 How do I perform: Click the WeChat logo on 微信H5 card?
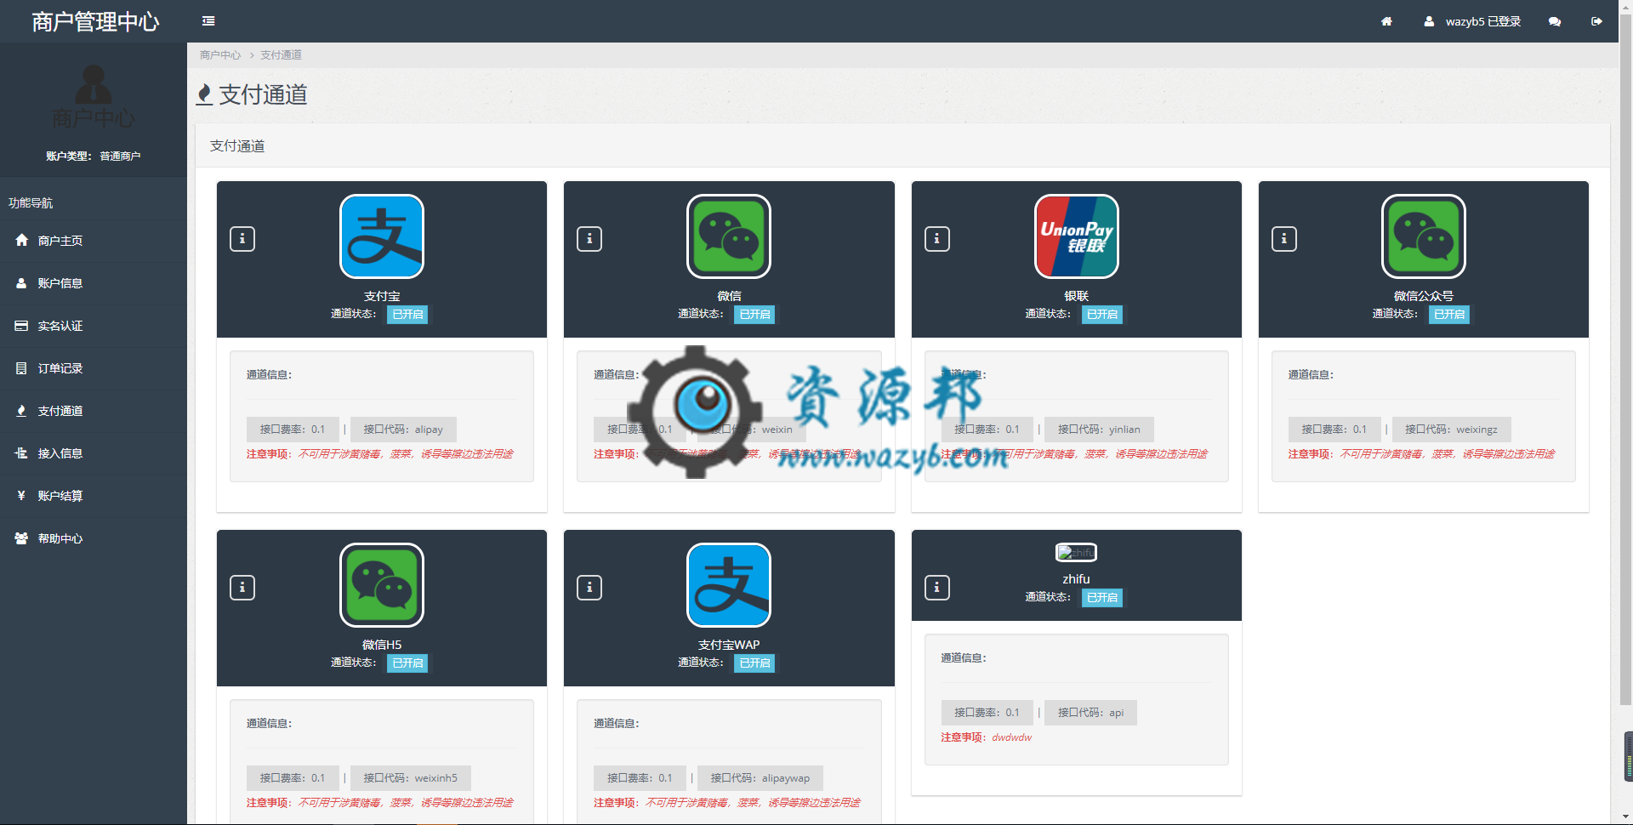pyautogui.click(x=382, y=585)
